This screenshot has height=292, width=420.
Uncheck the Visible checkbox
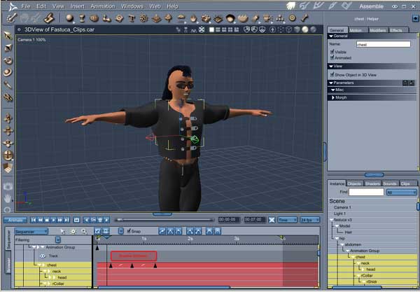point(332,51)
